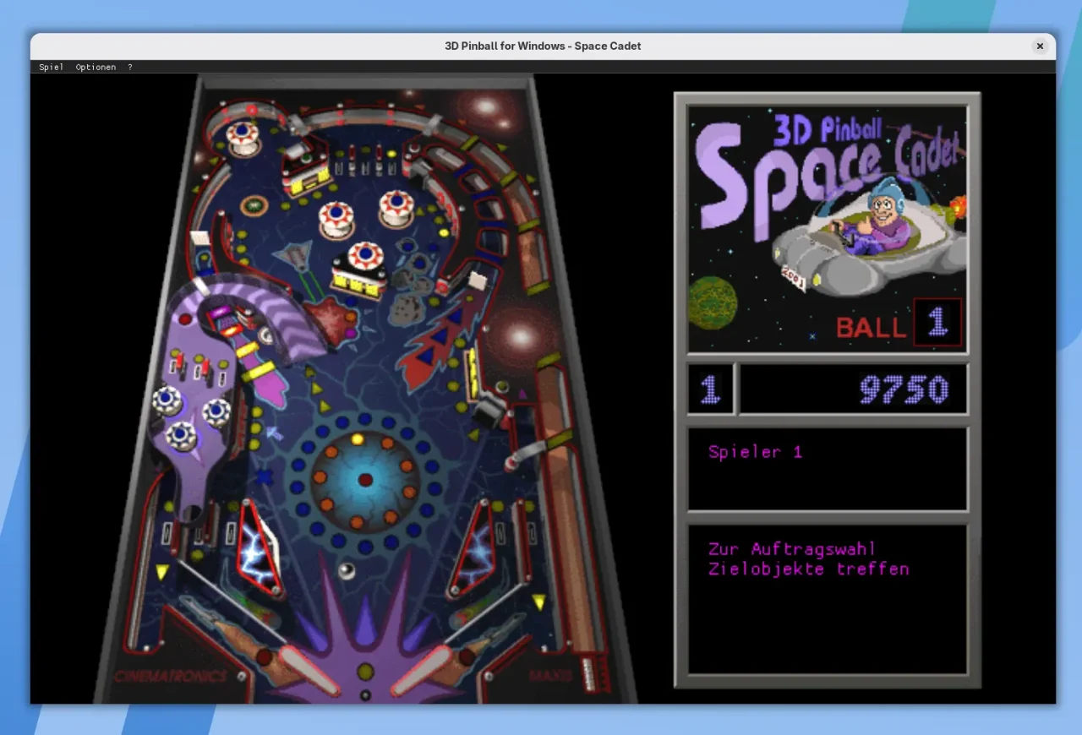Open the question mark help menu

129,67
